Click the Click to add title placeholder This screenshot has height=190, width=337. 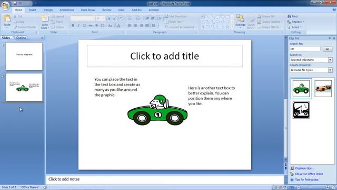[165, 56]
